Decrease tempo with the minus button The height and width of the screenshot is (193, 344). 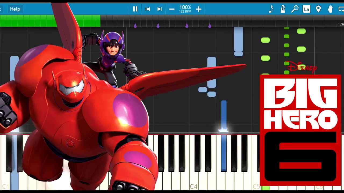click(x=172, y=9)
